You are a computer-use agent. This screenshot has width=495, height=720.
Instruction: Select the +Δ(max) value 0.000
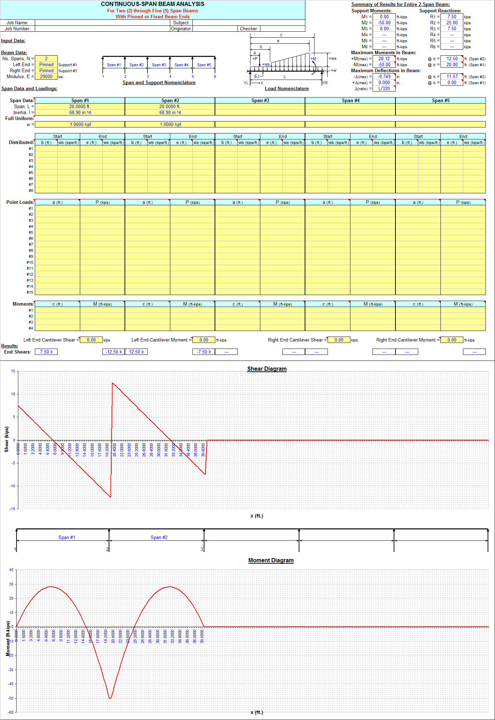tap(384, 82)
